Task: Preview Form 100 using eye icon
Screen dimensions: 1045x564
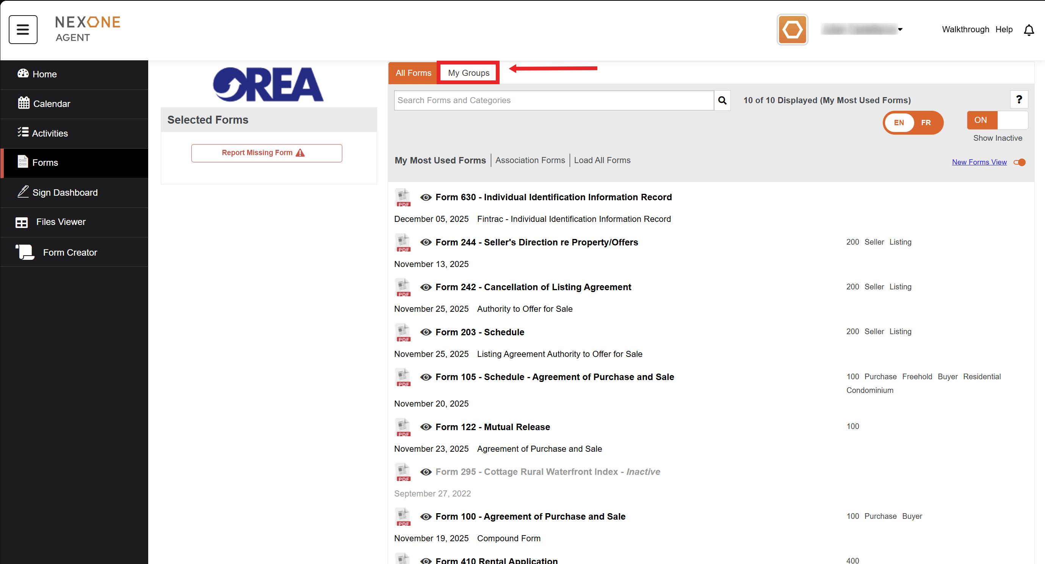Action: tap(426, 517)
